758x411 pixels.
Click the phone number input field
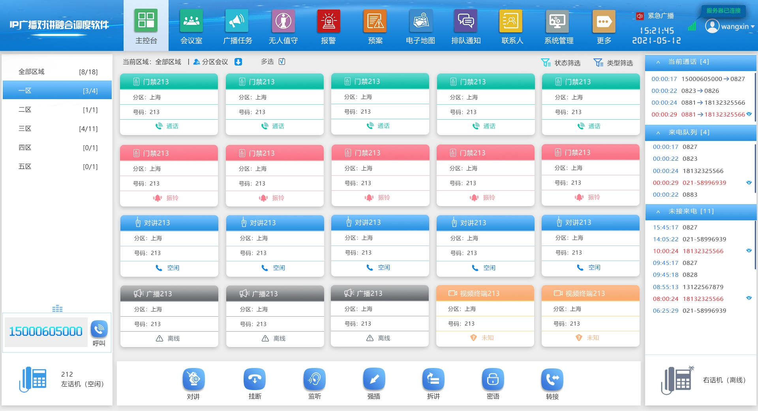pos(46,332)
